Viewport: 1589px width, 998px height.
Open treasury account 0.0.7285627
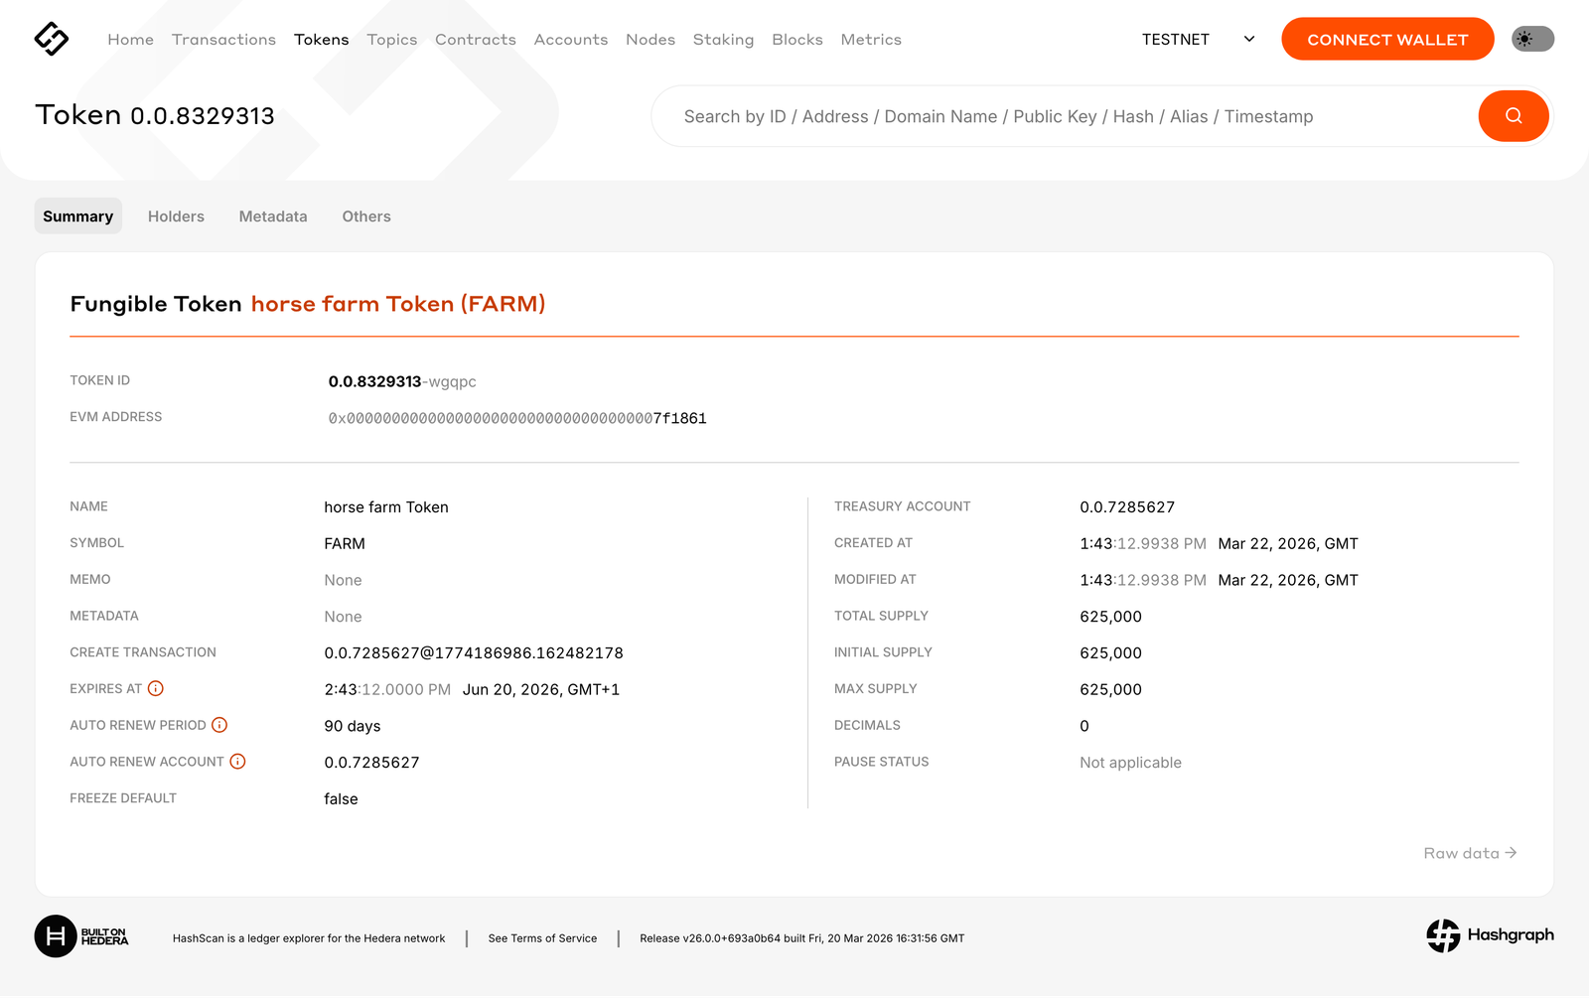[x=1127, y=507]
